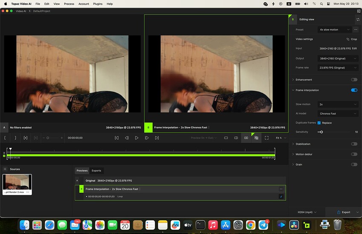Disable the Frame interpolation switch
Viewport: 362px width, 234px height.
point(354,90)
